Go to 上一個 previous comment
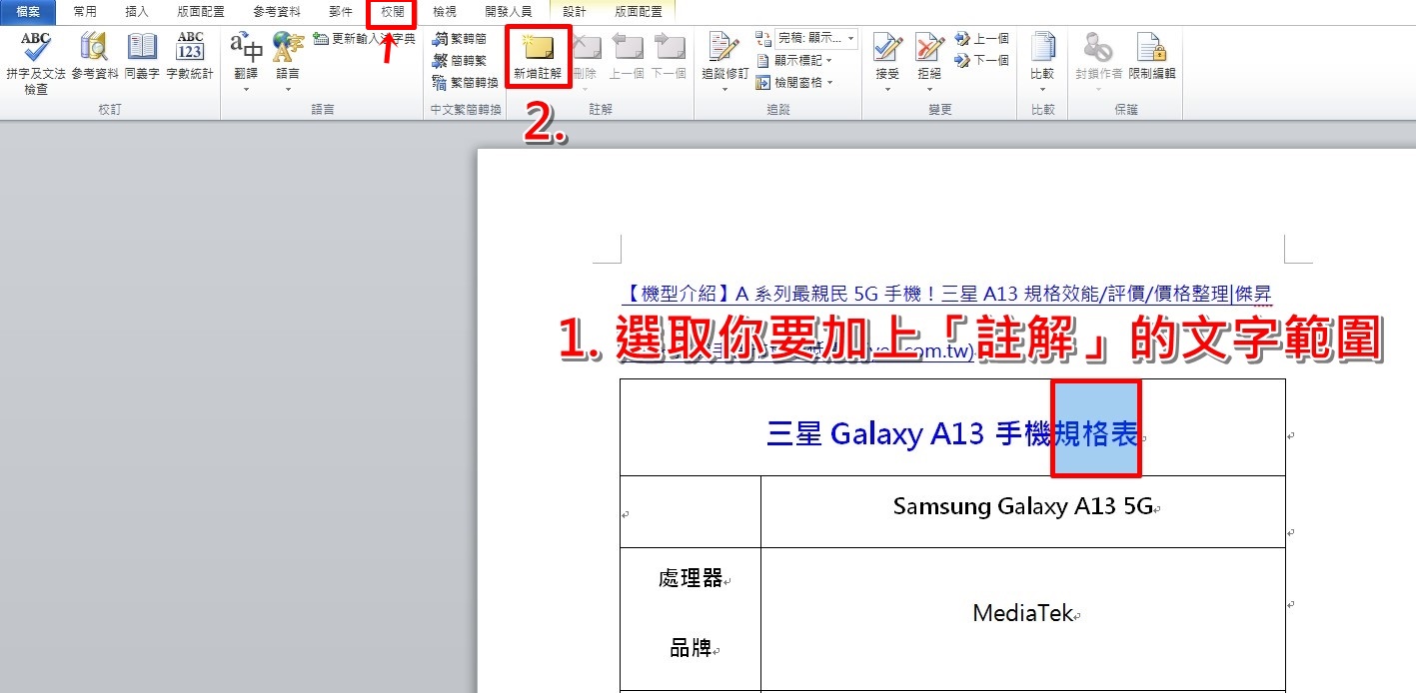This screenshot has width=1416, height=693. click(x=627, y=56)
